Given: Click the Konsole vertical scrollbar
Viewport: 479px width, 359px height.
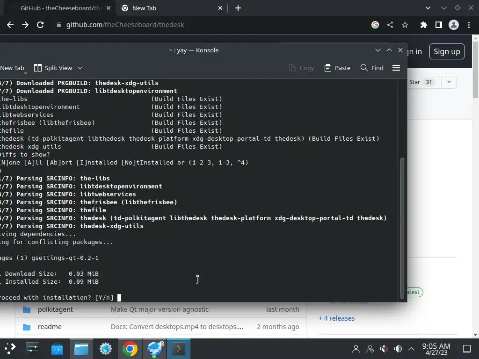Looking at the screenshot, I should (402, 228).
